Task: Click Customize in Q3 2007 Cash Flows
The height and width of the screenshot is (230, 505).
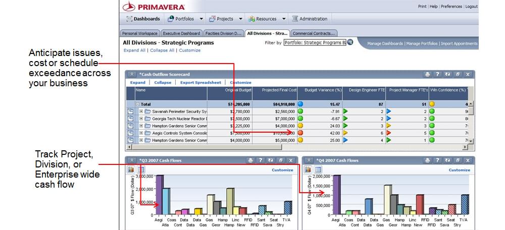Action: 282,170
